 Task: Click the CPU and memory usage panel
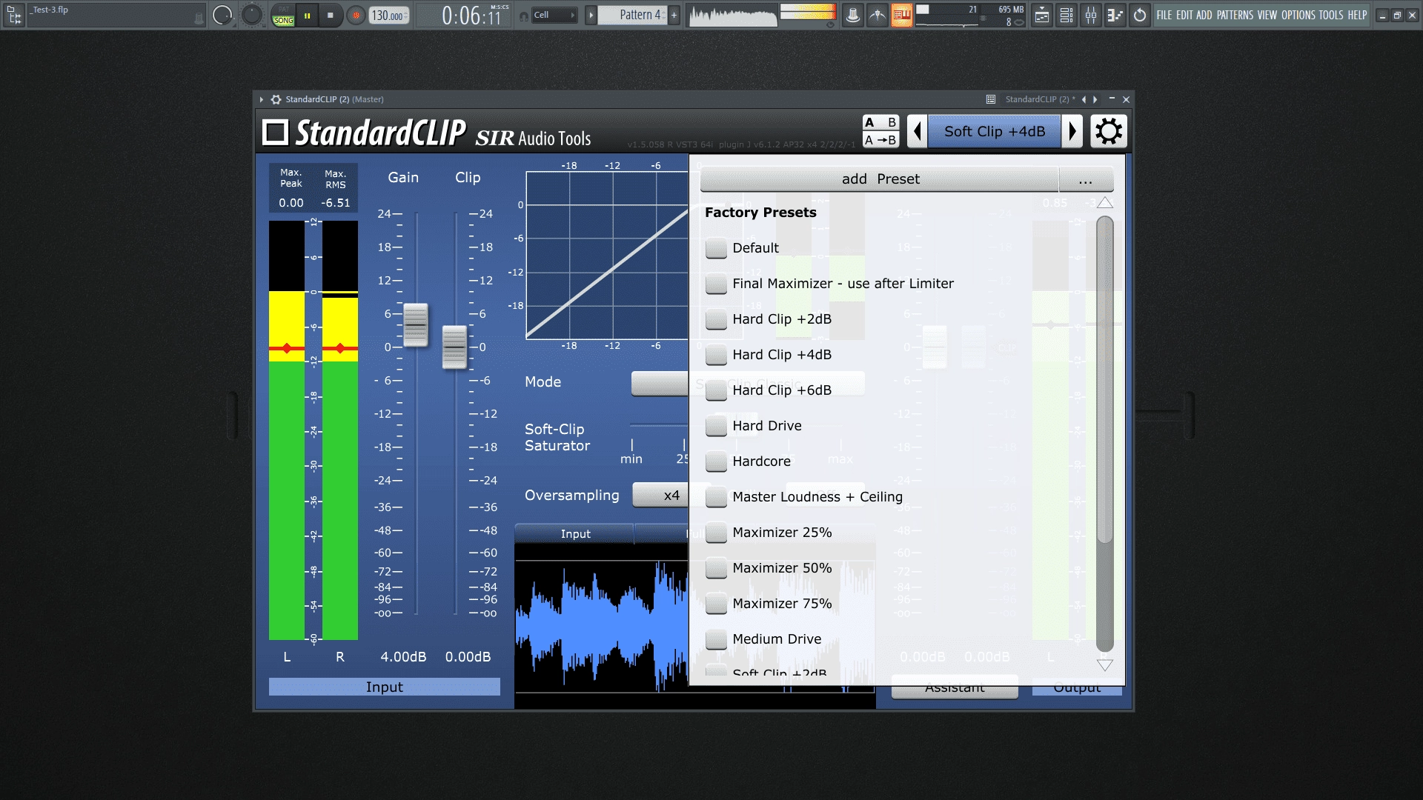point(970,15)
